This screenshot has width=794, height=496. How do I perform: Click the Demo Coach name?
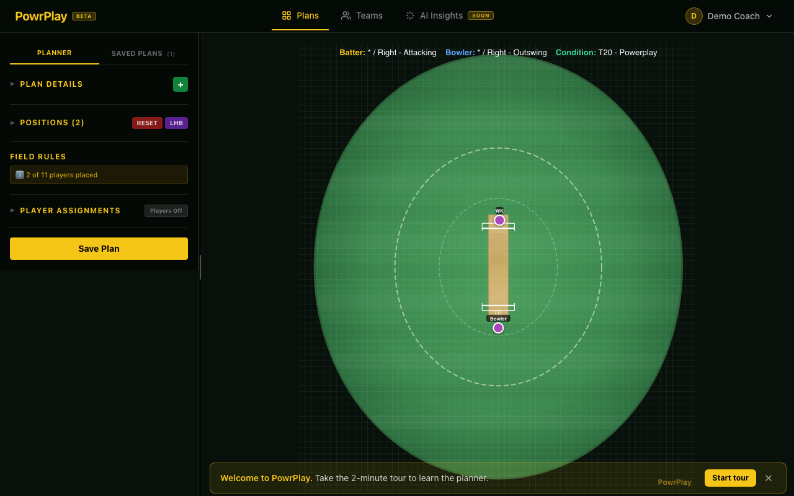tap(734, 16)
